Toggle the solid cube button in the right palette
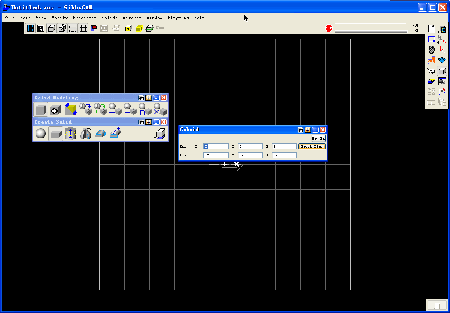450x313 pixels. coord(442,71)
